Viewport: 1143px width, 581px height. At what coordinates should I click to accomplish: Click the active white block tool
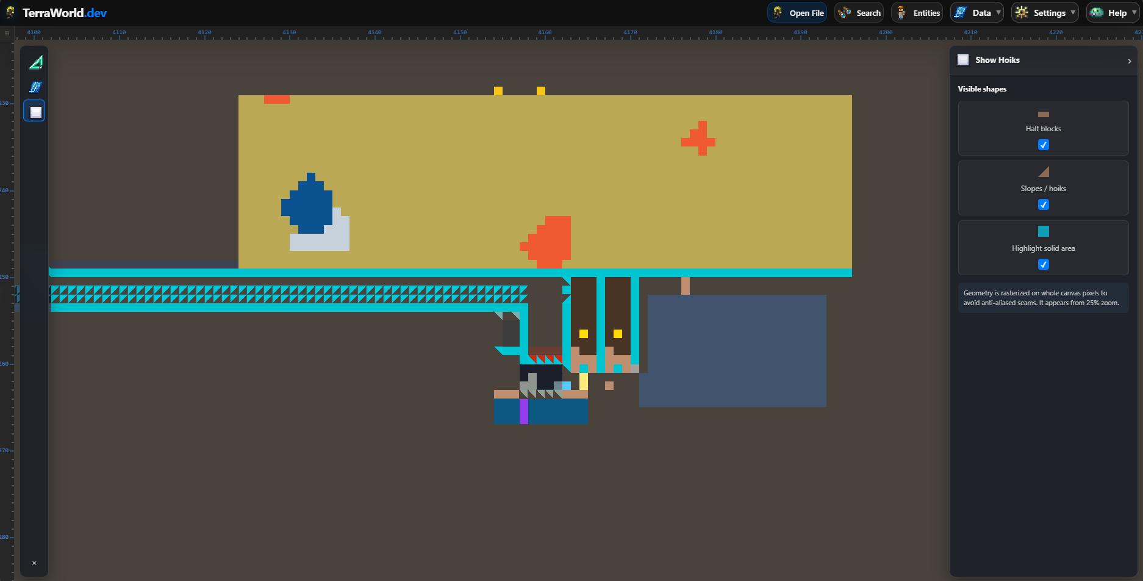click(35, 111)
